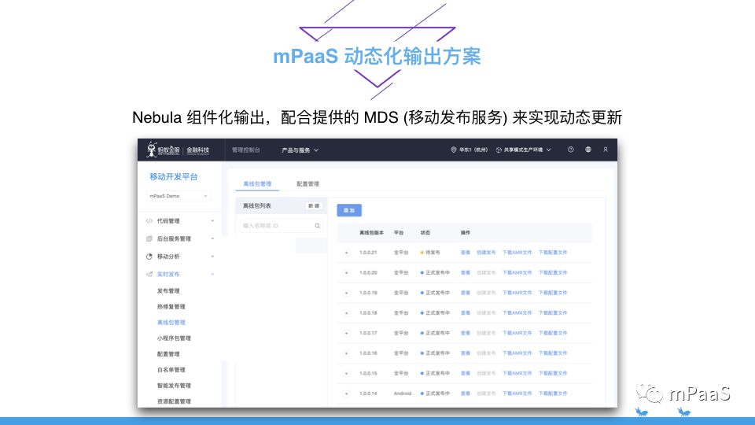Click 下载配置文件 for version 1.0.0.18
This screenshot has width=755, height=425.
click(553, 313)
